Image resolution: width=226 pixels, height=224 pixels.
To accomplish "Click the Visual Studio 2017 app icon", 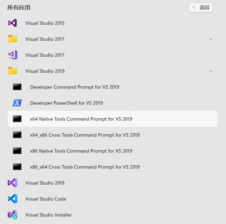I will 13,55.
